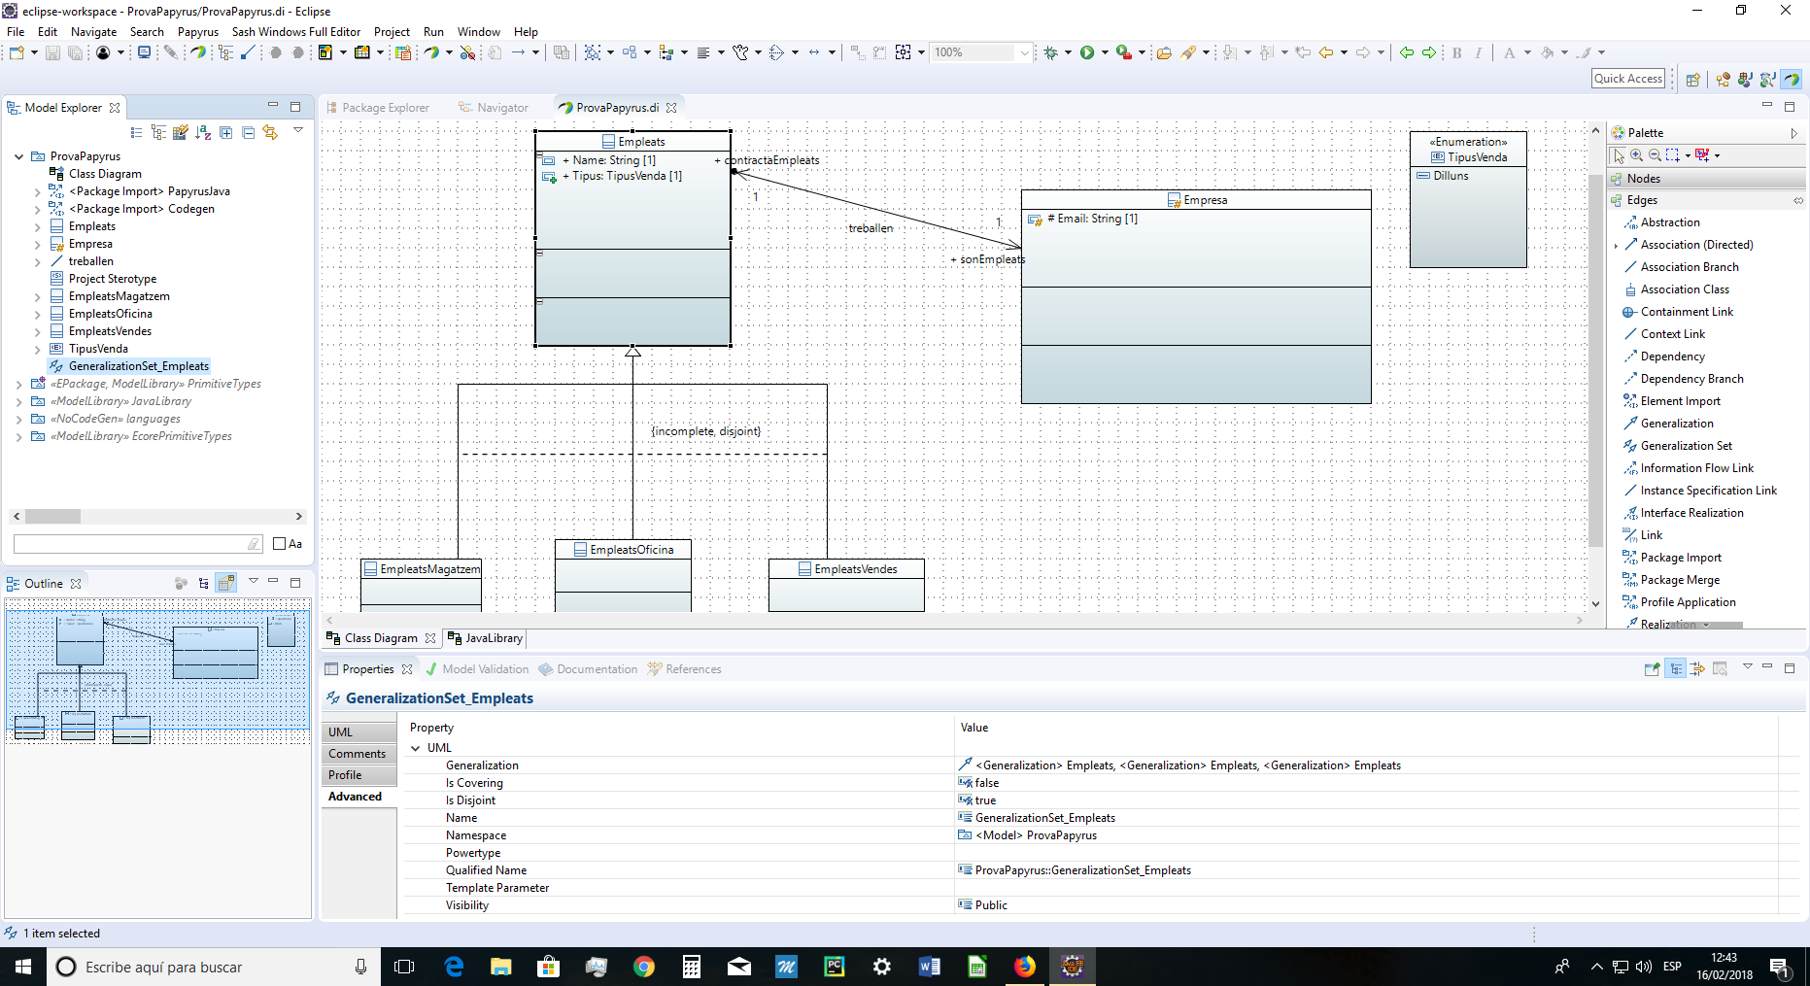
Task: Switch to the Navigator tab
Action: click(494, 108)
